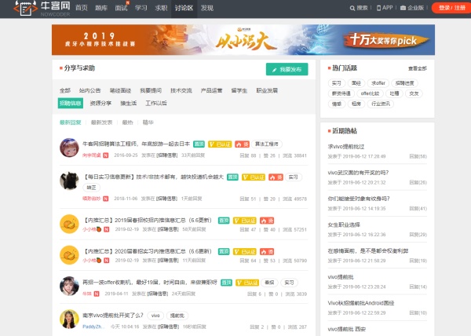Click the green 我要发布 button
Image resolution: width=471 pixels, height=336 pixels.
(287, 69)
